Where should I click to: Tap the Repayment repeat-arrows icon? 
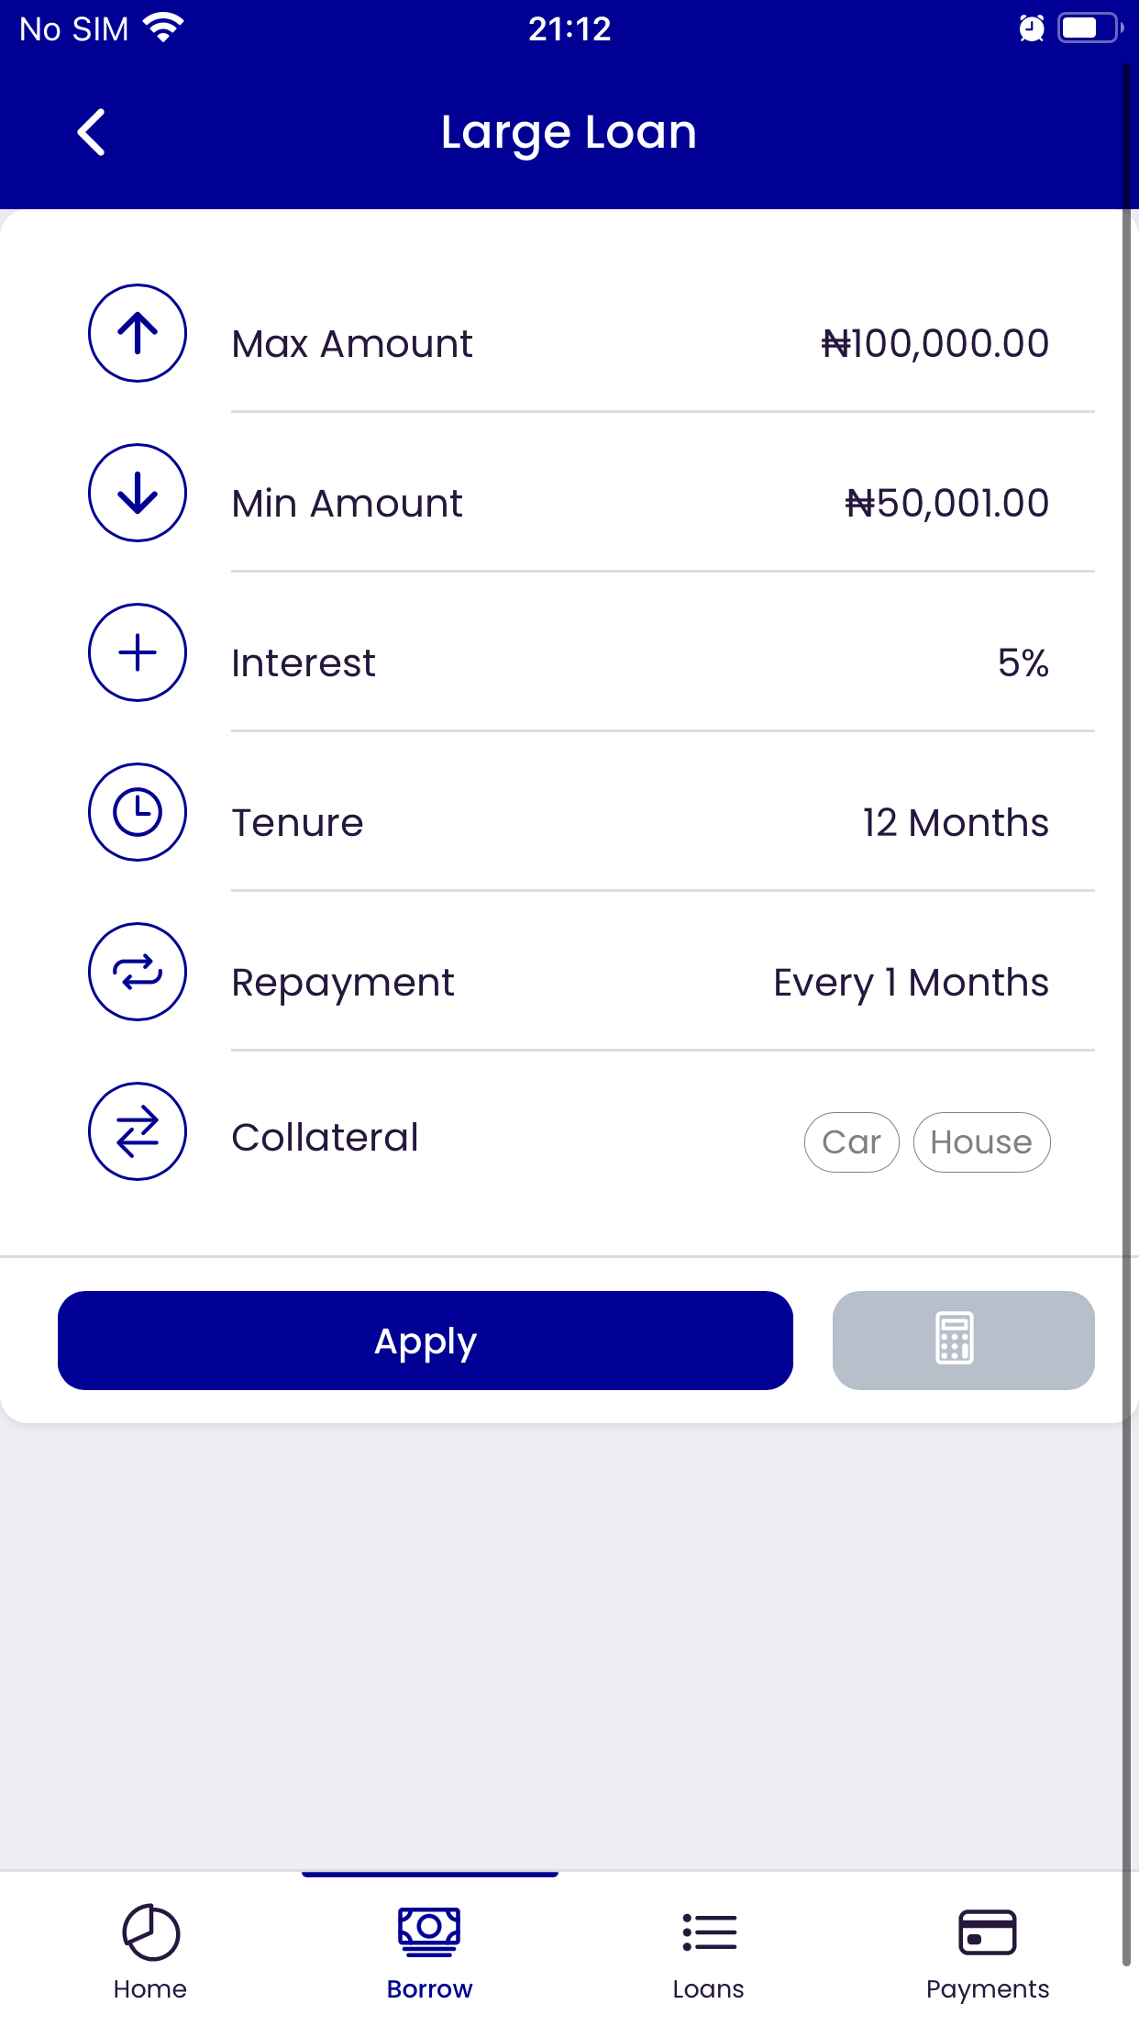(x=138, y=972)
